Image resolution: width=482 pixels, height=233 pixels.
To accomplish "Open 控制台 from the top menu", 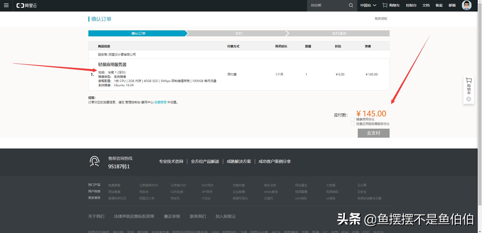I will click(411, 5).
